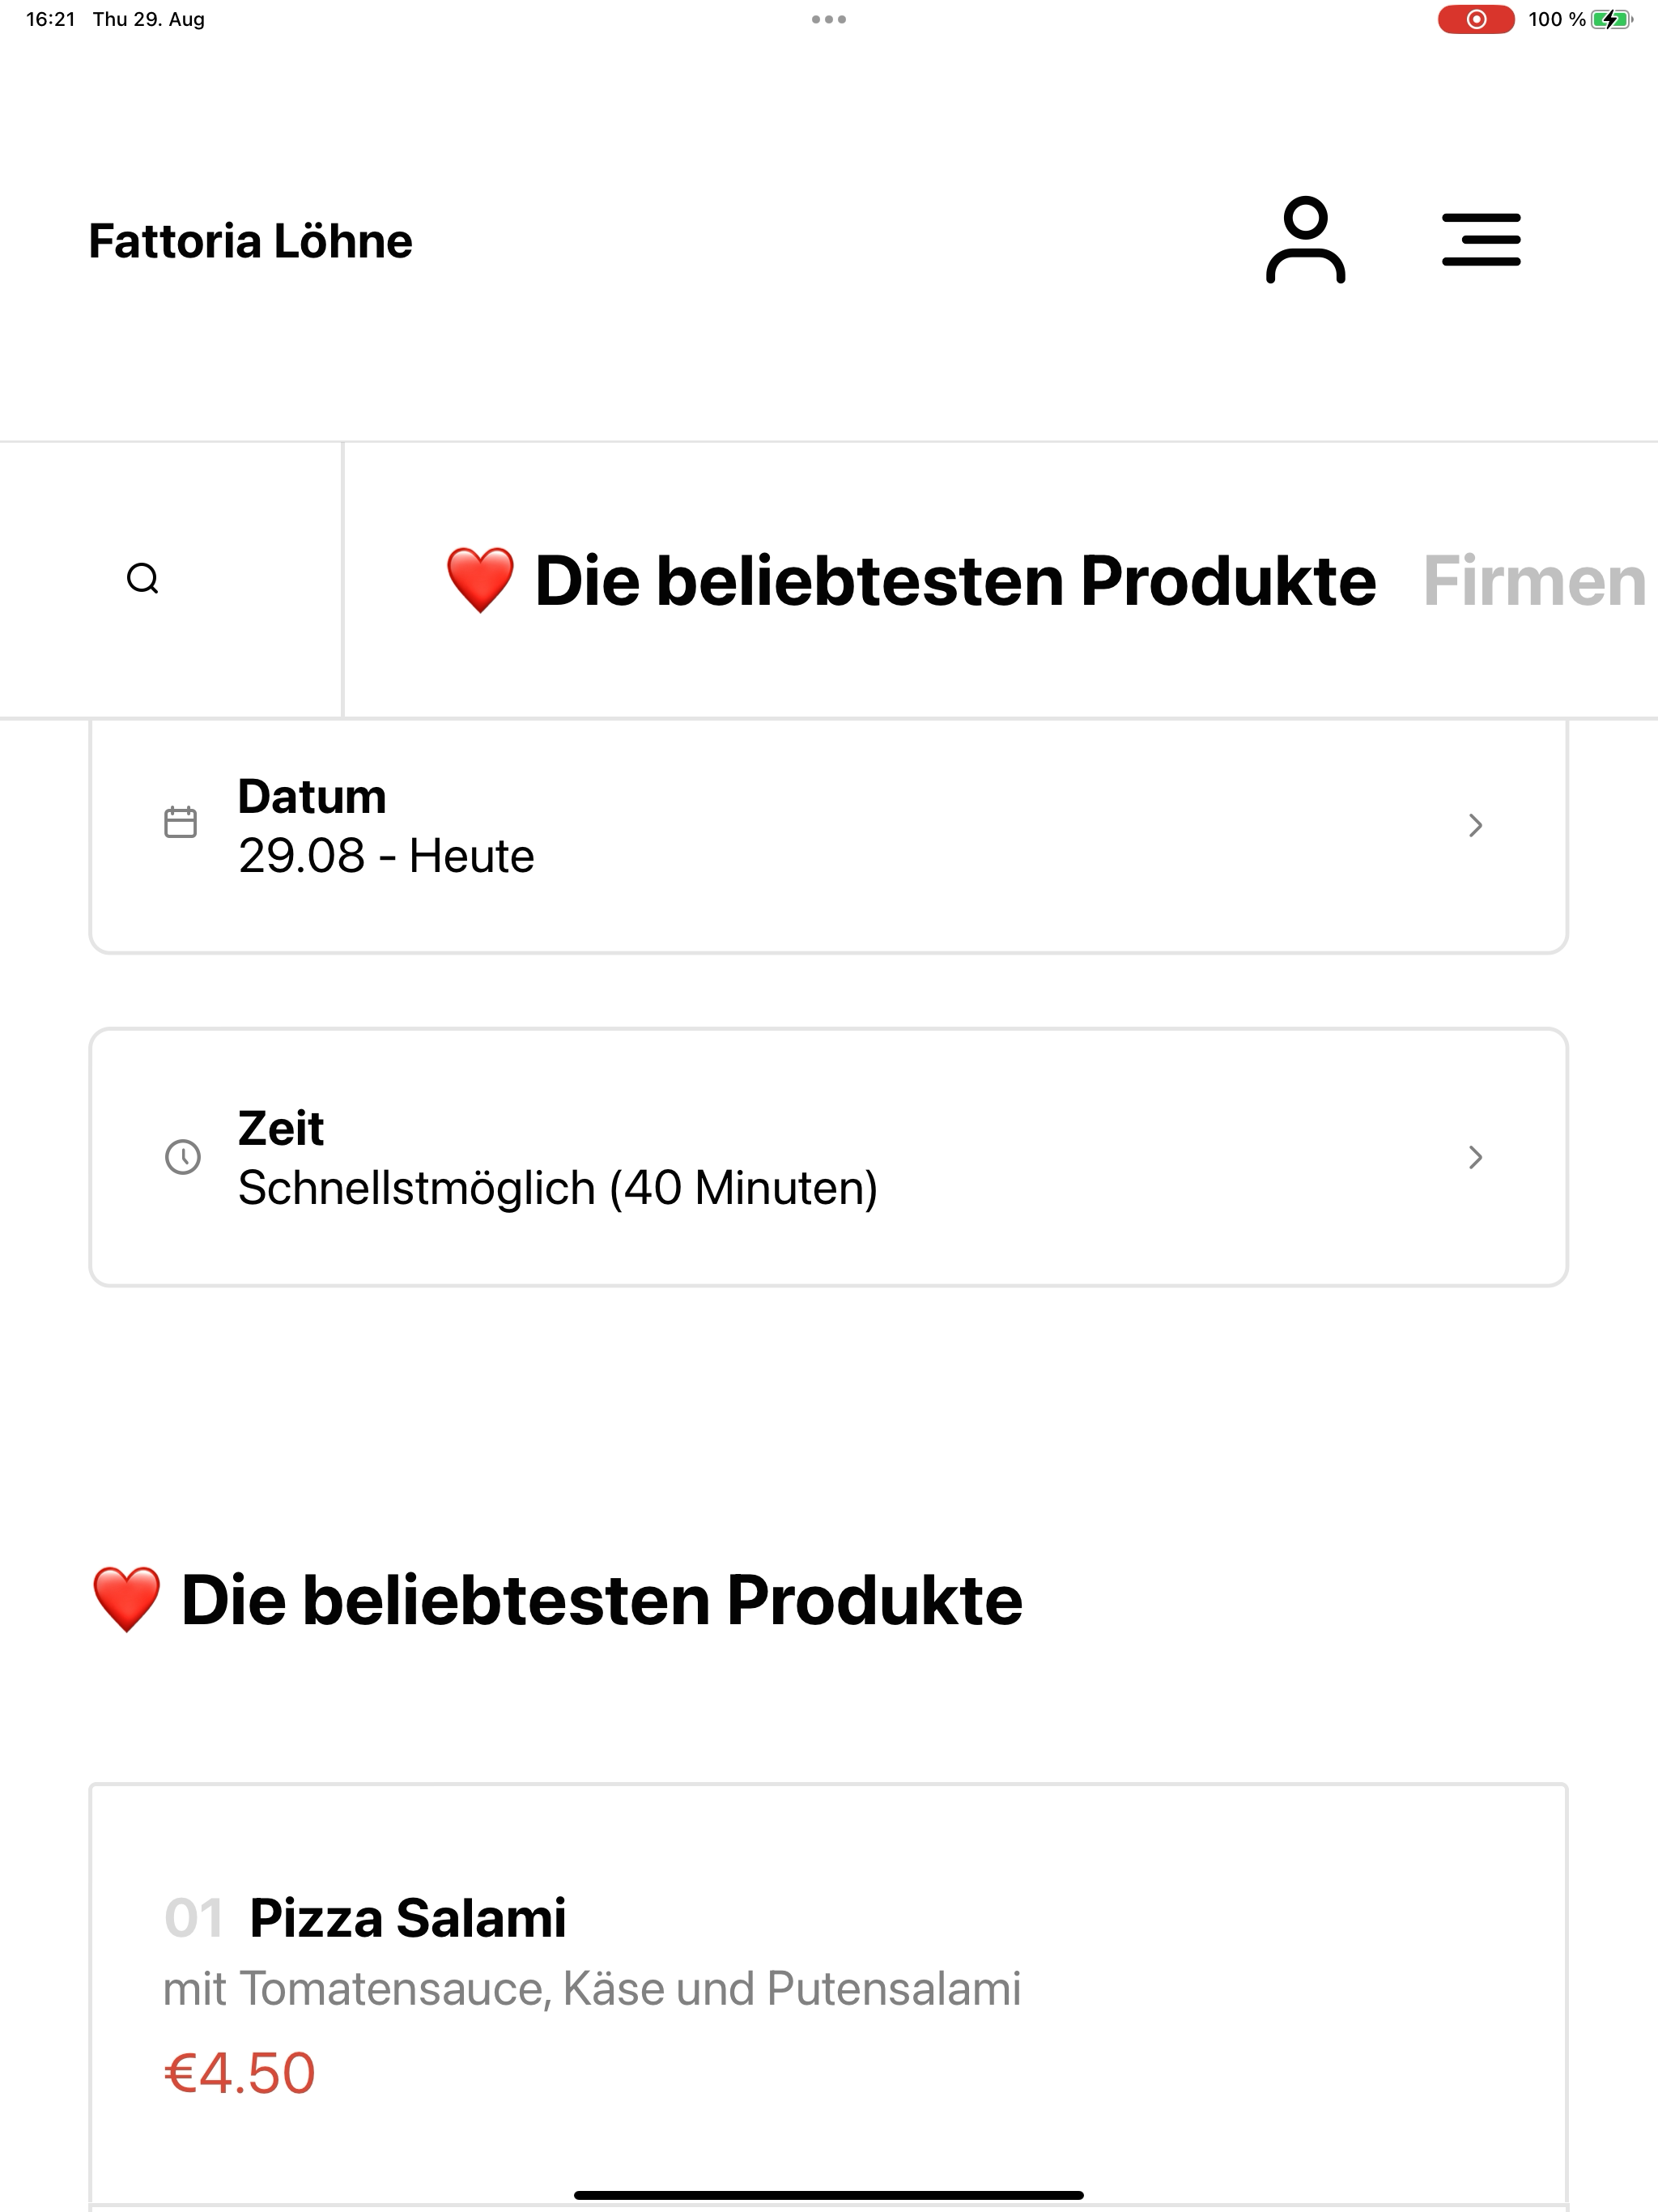The image size is (1658, 2212).
Task: Tap the red recording indicator in status bar
Action: click(x=1476, y=19)
